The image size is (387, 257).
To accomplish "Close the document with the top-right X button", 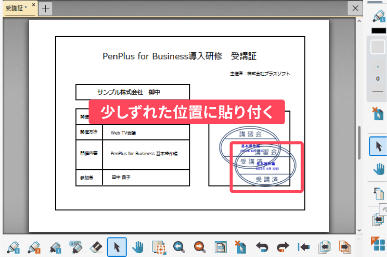I will coord(355,9).
